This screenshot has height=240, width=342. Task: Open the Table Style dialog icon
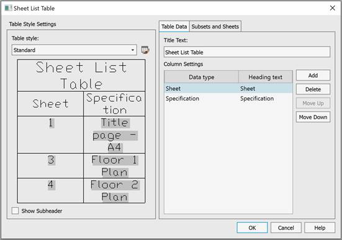click(145, 50)
